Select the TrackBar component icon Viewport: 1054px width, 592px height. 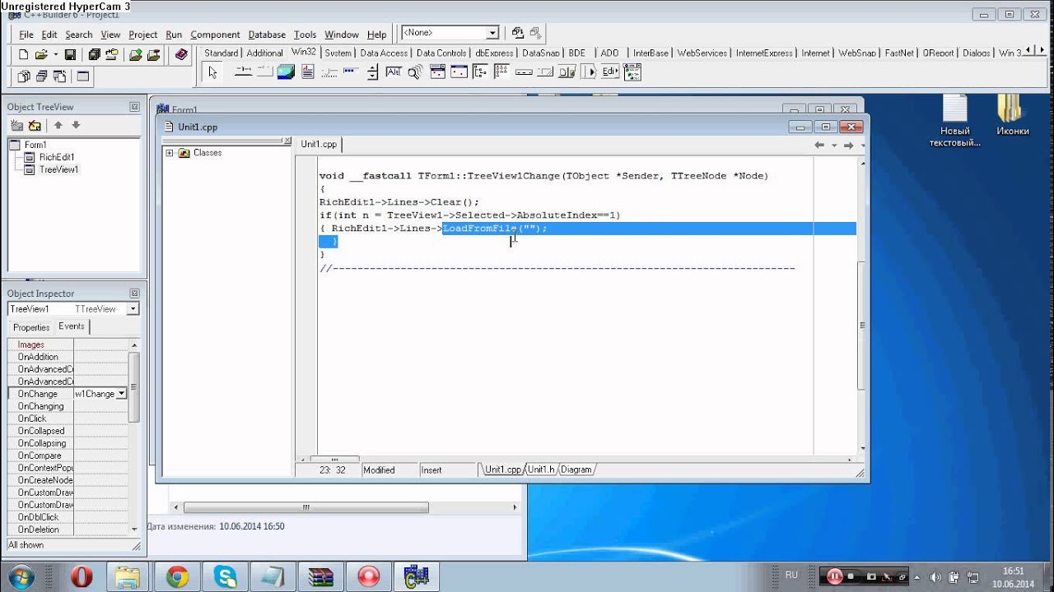329,72
